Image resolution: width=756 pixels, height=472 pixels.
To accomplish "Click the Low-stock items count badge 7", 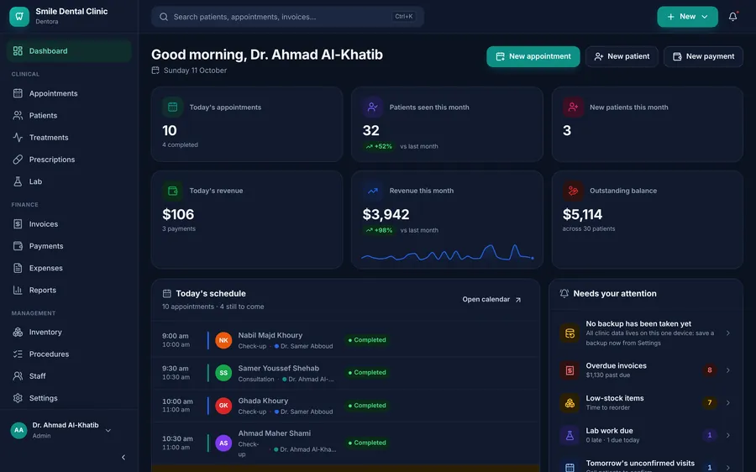I will point(709,402).
